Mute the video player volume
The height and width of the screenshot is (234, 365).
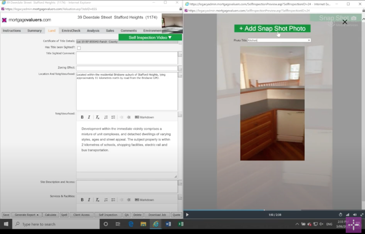[355, 215]
